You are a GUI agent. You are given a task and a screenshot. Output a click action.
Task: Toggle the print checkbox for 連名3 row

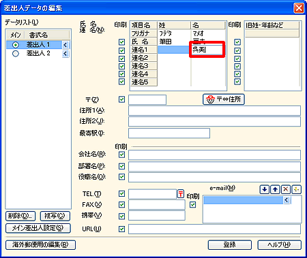tap(122, 66)
